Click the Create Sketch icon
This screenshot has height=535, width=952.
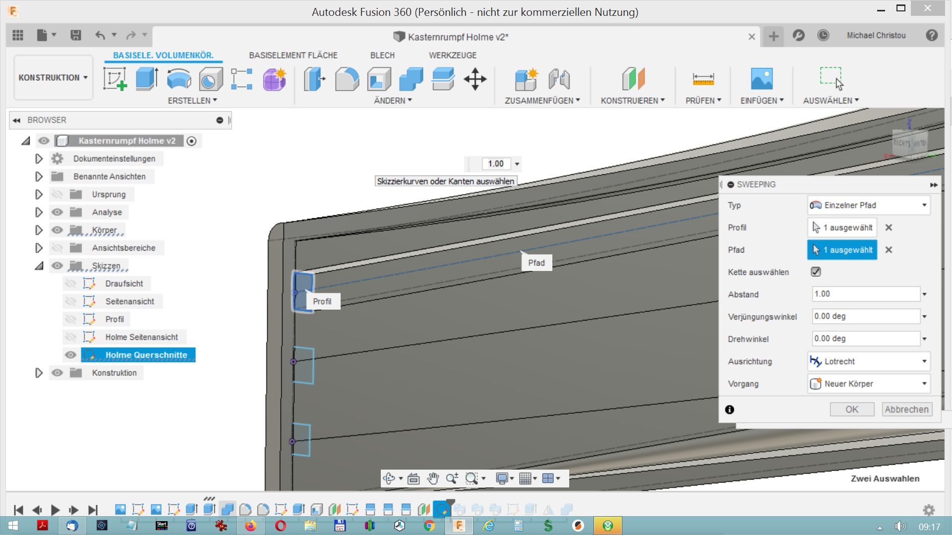115,79
